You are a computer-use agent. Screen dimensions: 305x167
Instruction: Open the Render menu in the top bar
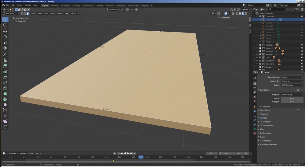[20, 5]
